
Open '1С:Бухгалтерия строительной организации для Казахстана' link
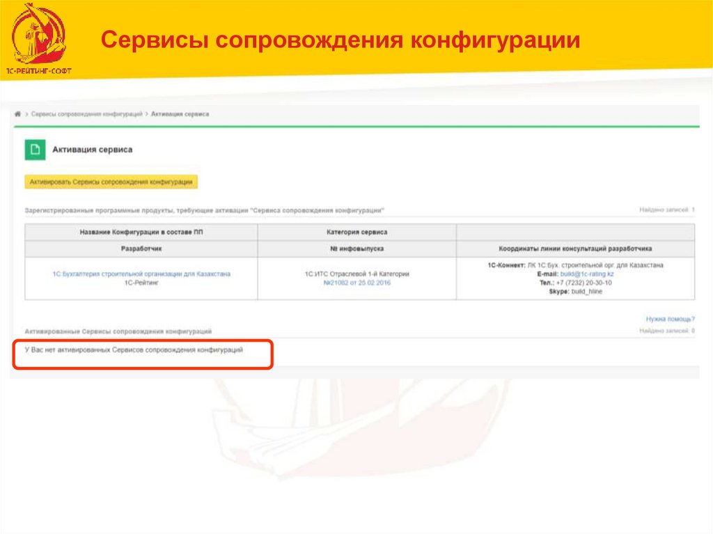[x=141, y=274]
